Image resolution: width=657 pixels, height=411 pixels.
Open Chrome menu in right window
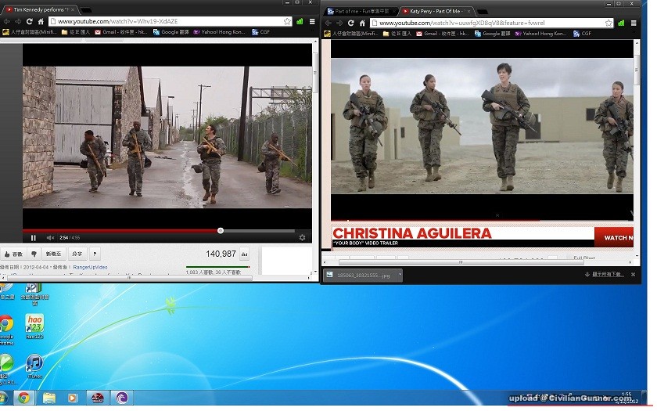pos(633,23)
